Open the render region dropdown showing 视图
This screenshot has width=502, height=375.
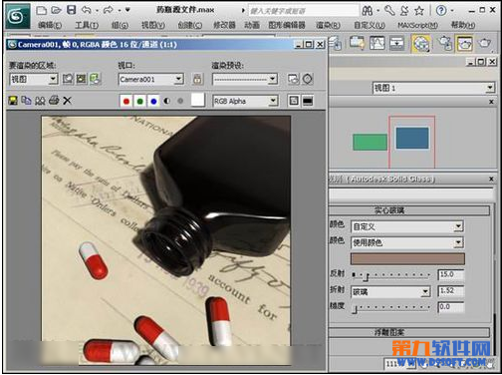click(34, 79)
